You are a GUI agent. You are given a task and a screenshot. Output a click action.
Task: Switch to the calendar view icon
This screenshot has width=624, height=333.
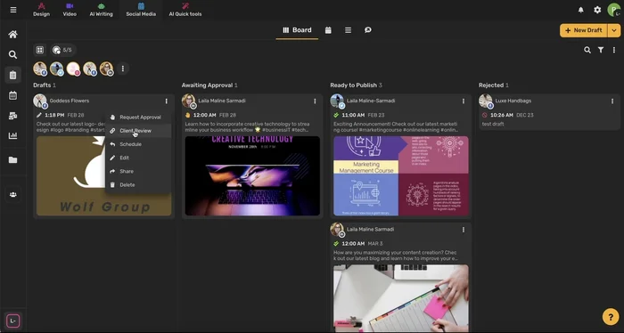point(328,30)
